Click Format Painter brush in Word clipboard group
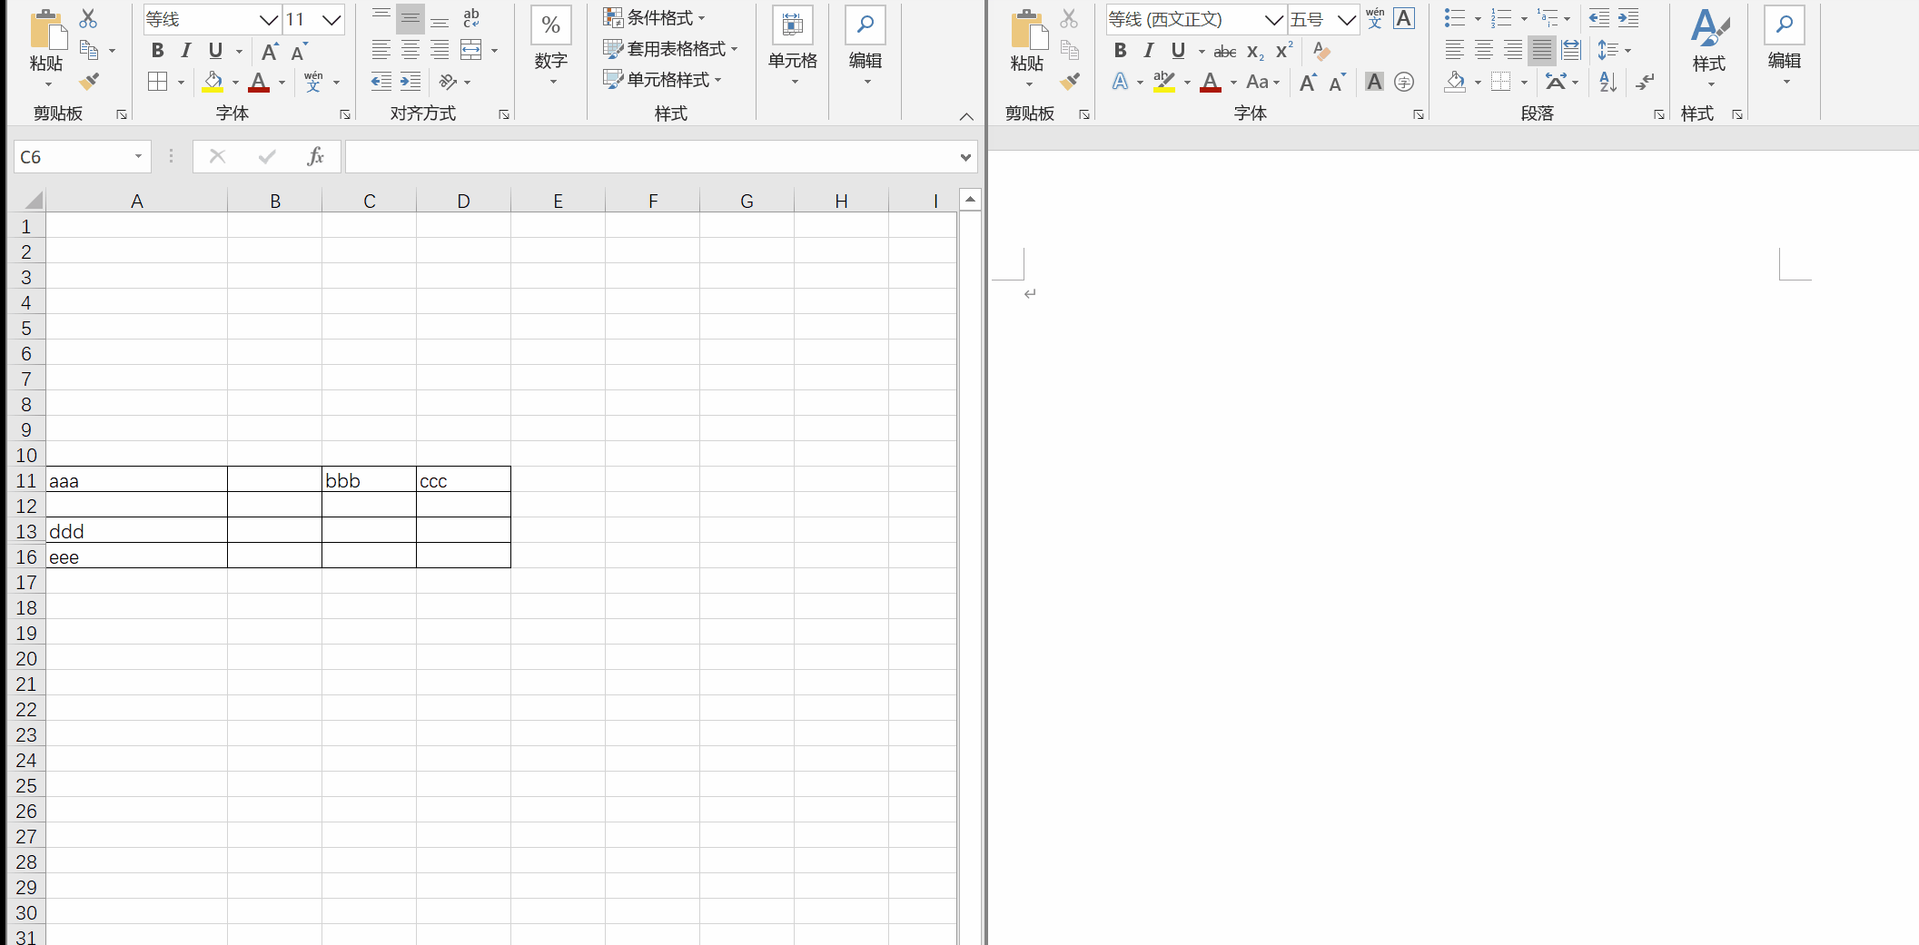Viewport: 1919px width, 945px height. (1070, 82)
